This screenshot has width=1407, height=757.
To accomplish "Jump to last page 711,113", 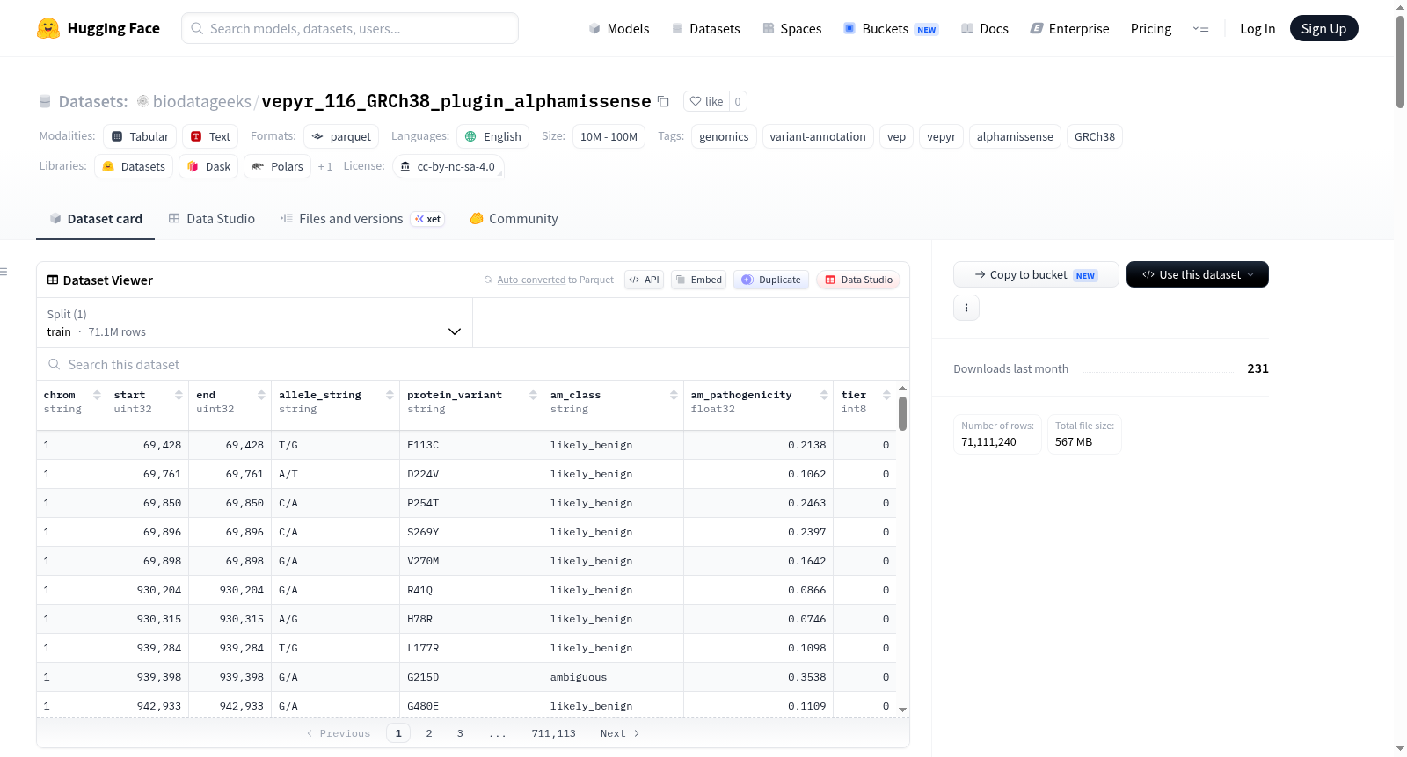I will tap(553, 733).
